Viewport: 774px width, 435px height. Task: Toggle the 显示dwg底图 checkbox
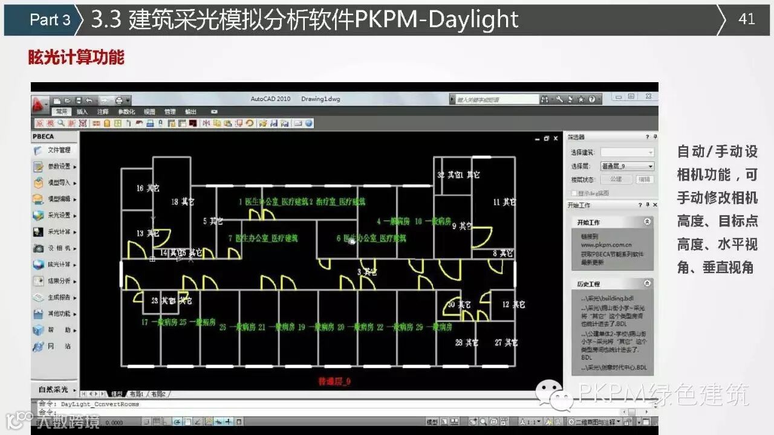point(573,193)
